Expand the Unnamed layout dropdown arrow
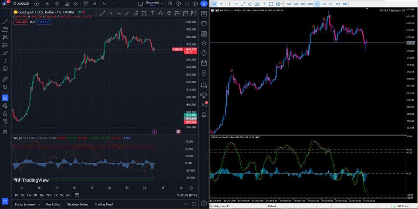The height and width of the screenshot is (209, 418). click(x=162, y=4)
